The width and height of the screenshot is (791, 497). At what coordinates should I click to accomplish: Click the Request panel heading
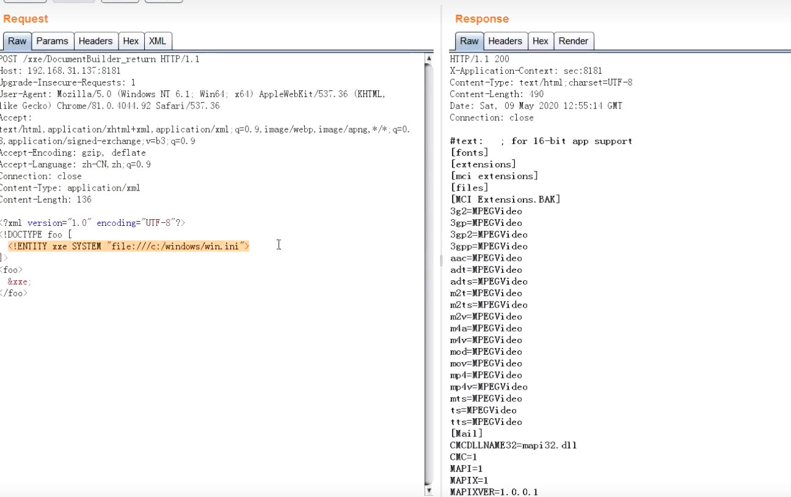[26, 19]
